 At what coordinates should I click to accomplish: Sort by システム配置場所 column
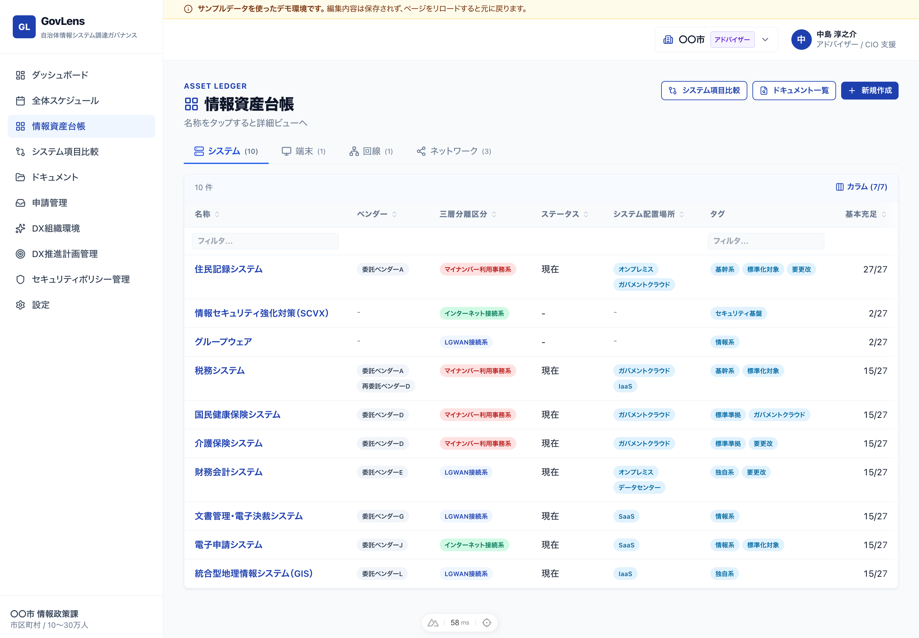pyautogui.click(x=649, y=214)
